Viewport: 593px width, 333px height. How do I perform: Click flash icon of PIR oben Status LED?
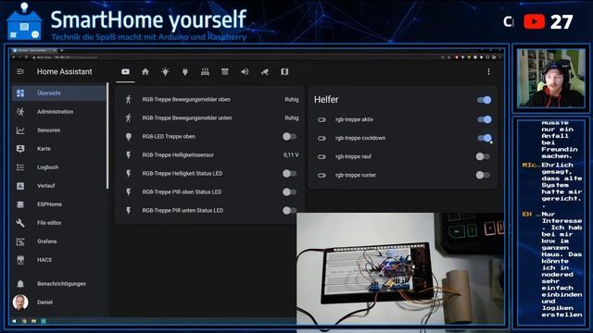129,191
